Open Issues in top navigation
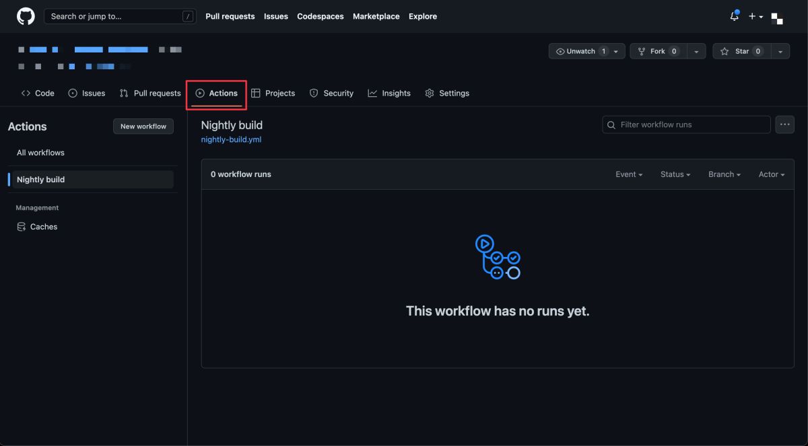The image size is (808, 446). (x=276, y=16)
